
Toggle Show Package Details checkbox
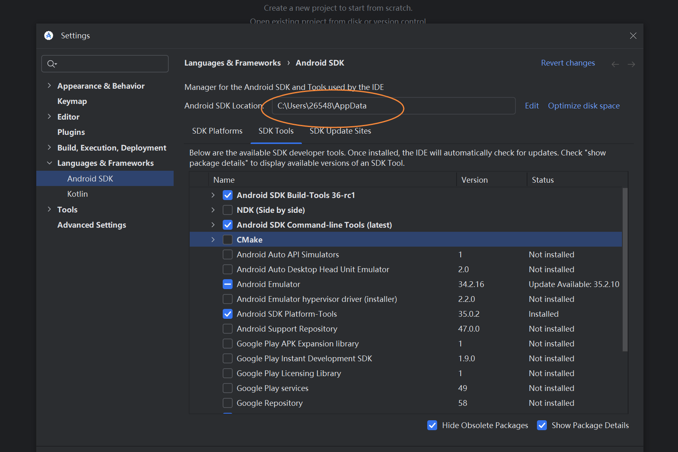point(542,425)
